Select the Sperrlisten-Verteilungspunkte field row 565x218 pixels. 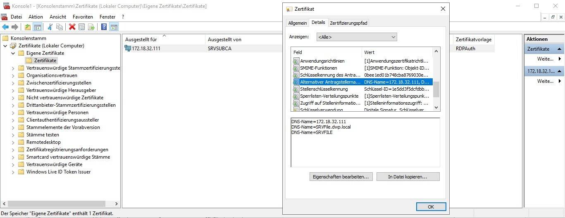click(329, 96)
